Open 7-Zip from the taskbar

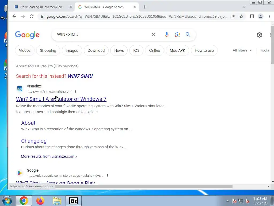(x=74, y=201)
